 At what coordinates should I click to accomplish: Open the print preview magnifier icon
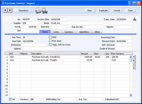pyautogui.click(x=44, y=11)
